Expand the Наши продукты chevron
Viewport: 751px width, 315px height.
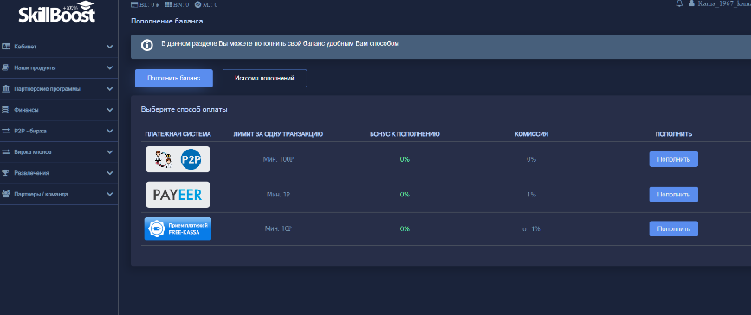point(110,68)
